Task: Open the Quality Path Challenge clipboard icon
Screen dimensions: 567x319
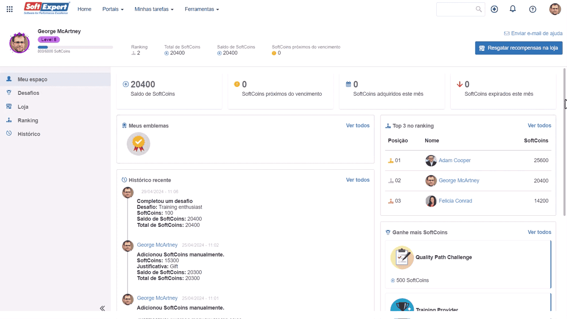Action: tap(402, 257)
